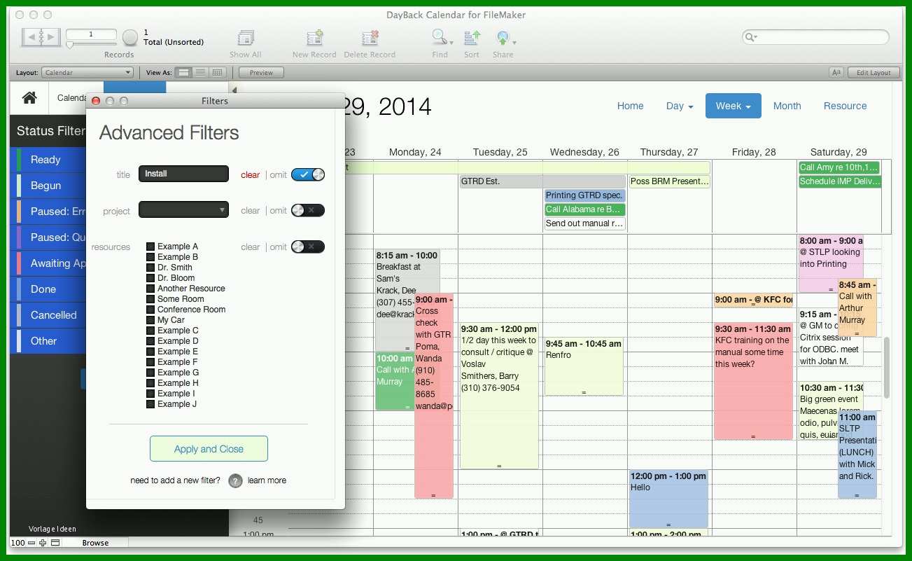Click the record number field
The image size is (912, 561).
[x=91, y=34]
